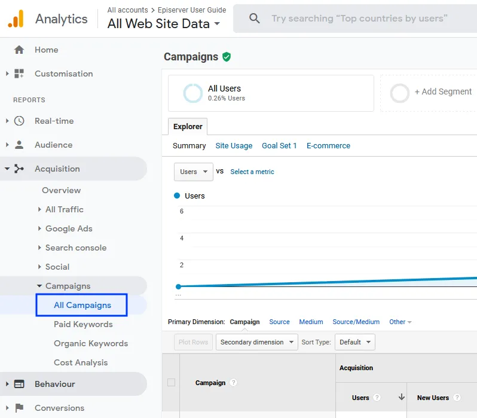
Task: Click the Acquisition branching arrows icon
Action: 19,169
